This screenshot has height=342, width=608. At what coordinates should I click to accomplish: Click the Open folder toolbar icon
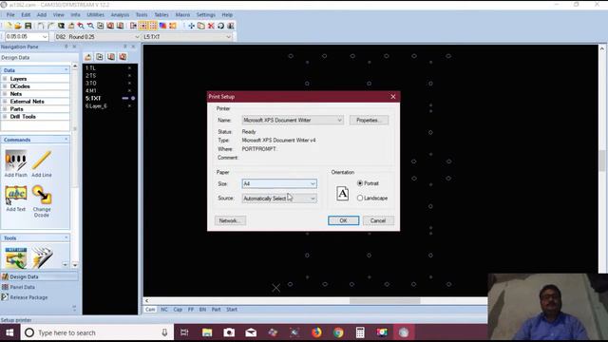coord(18,26)
